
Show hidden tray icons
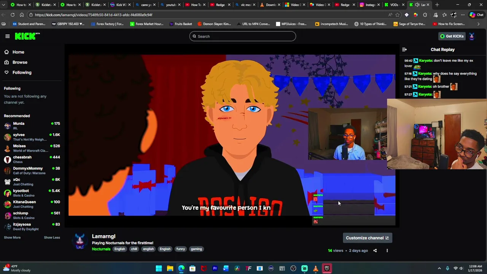coord(439,269)
